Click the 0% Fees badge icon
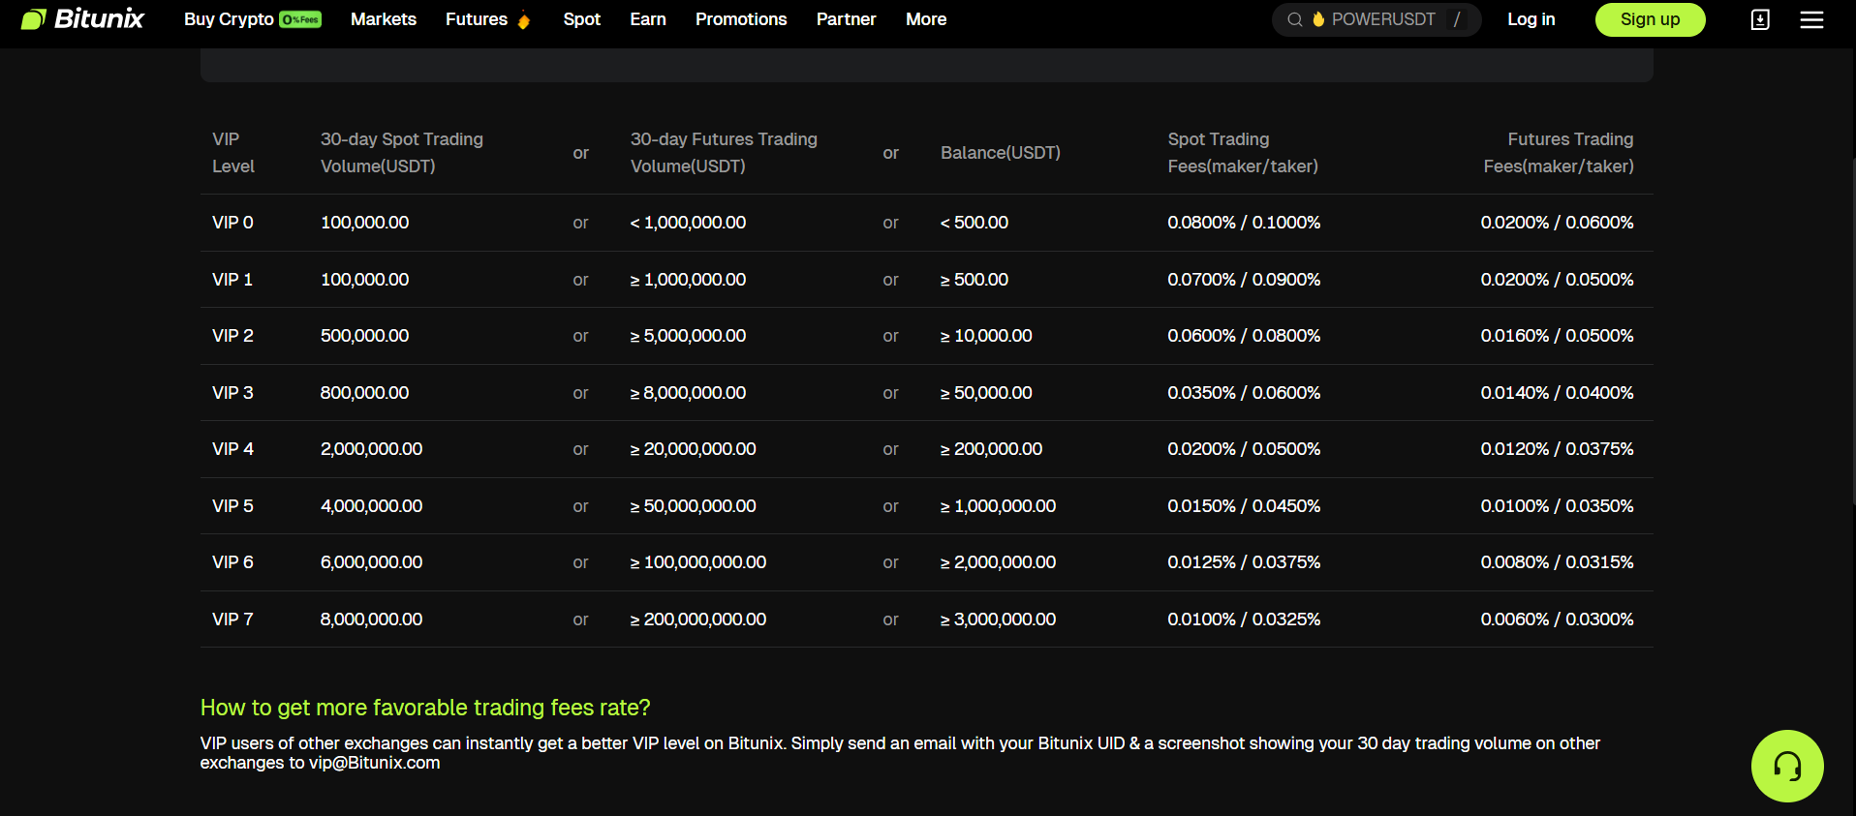1856x816 pixels. tap(300, 19)
